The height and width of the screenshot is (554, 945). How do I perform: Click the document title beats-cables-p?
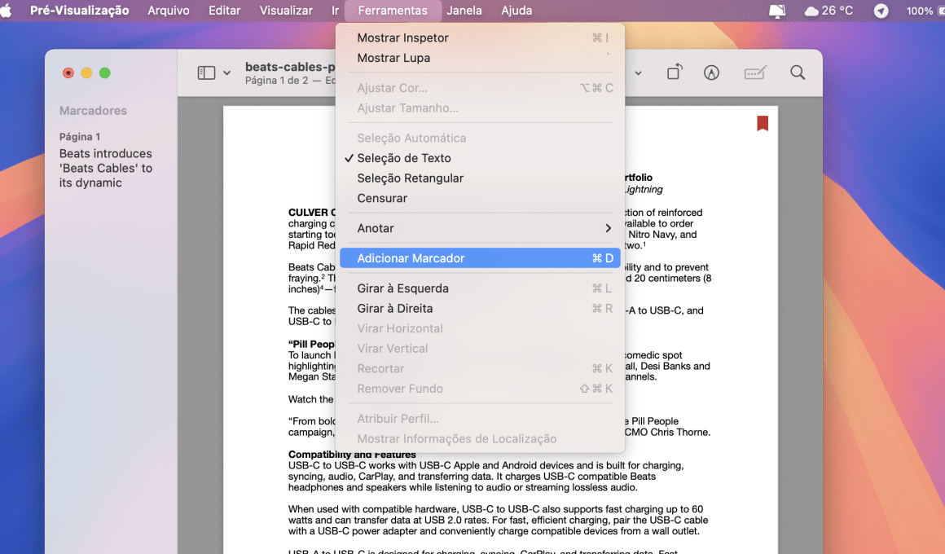point(290,66)
